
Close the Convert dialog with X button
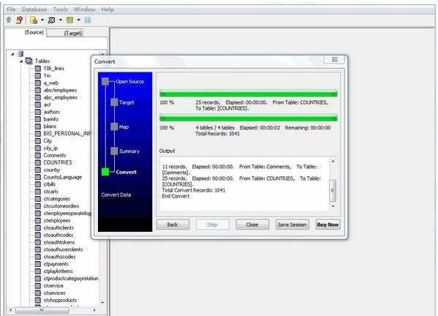point(334,59)
